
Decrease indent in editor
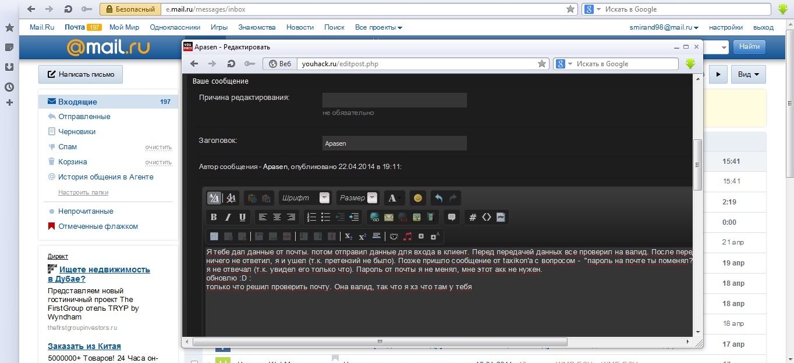point(340,217)
